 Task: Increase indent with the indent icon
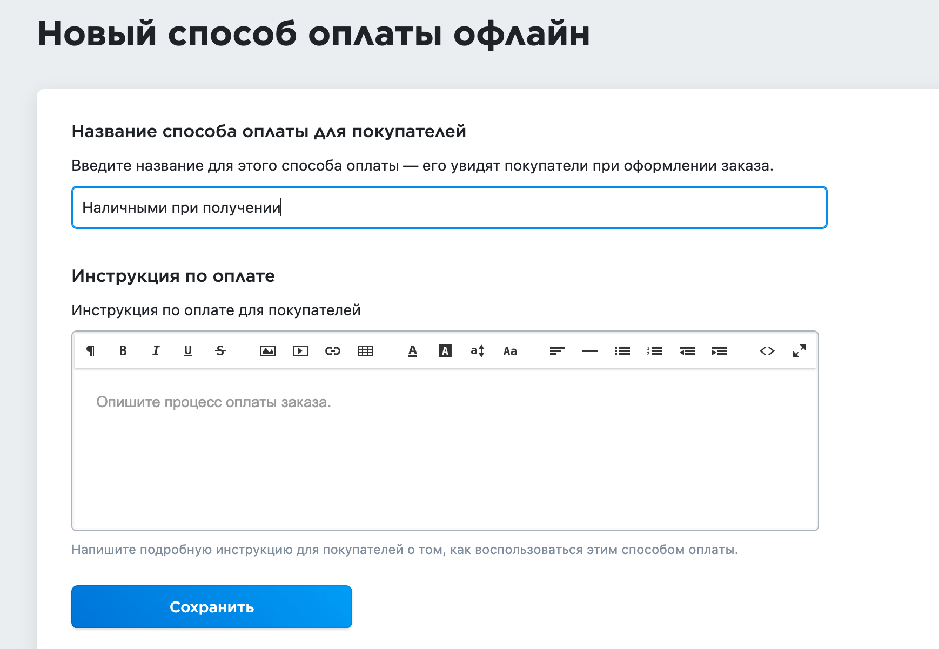(720, 351)
